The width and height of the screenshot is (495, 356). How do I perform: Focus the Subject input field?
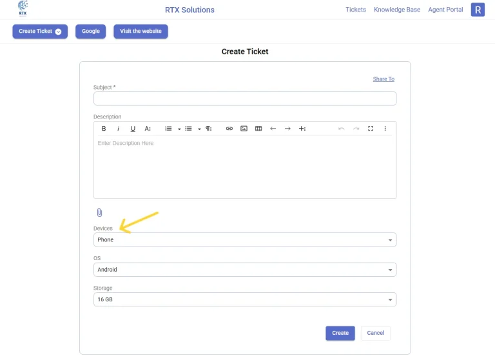[x=245, y=98]
